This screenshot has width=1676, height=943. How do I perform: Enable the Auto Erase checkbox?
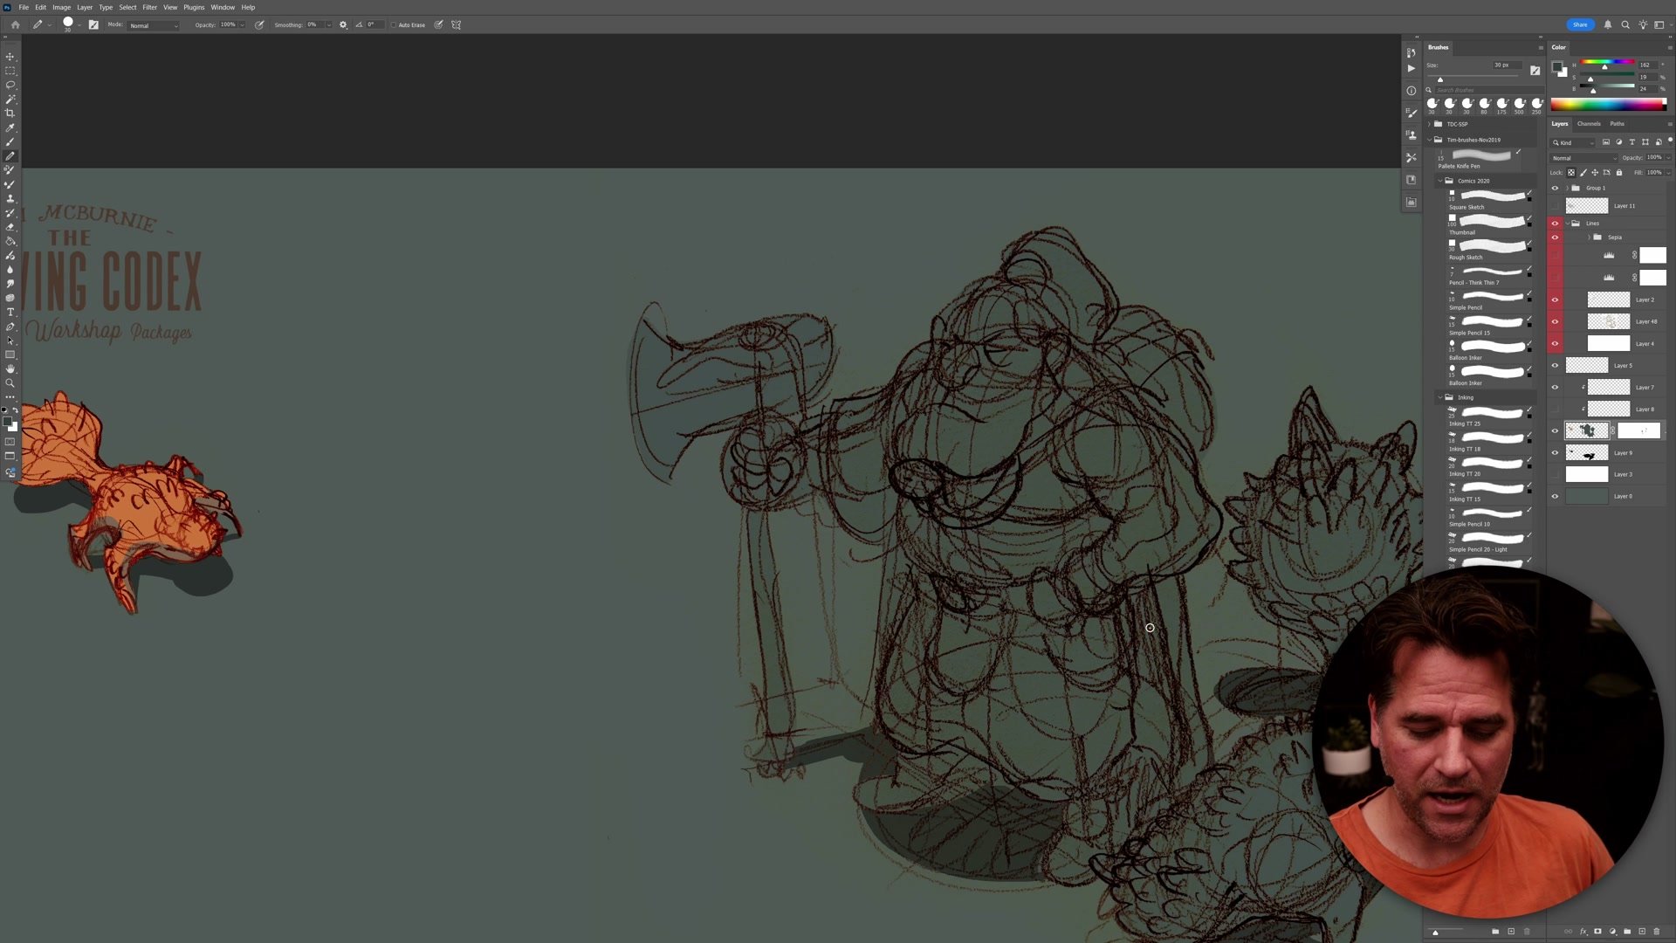(394, 25)
